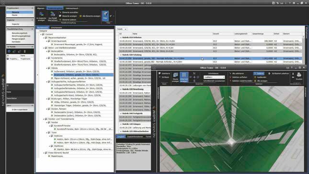This screenshot has width=309, height=174.
Task: Open the Bauteilansicht tab
Action: pyautogui.click(x=43, y=28)
